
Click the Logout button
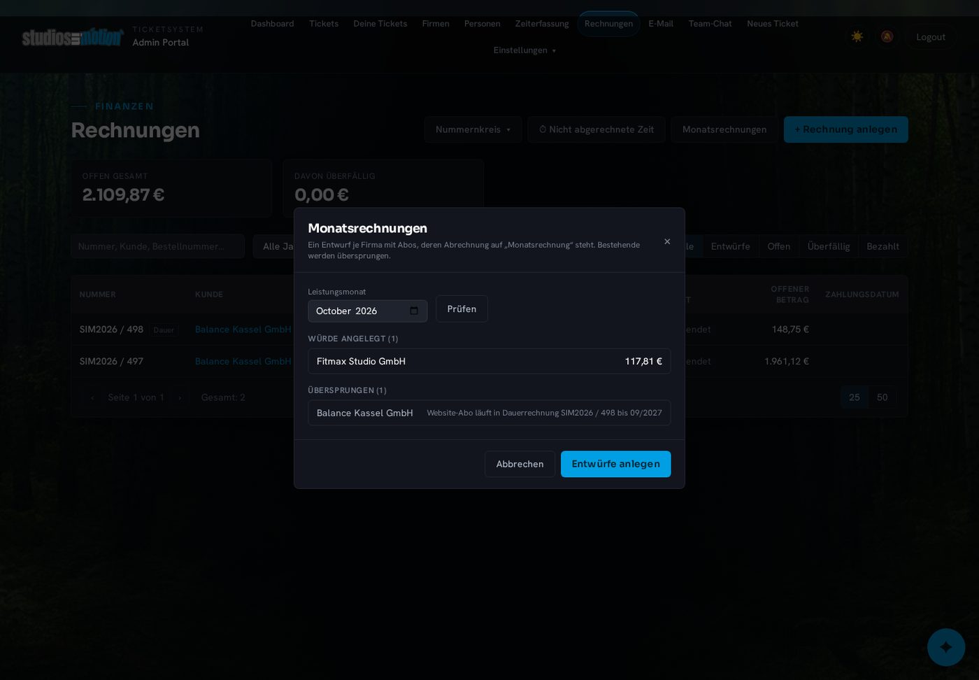[x=931, y=37]
